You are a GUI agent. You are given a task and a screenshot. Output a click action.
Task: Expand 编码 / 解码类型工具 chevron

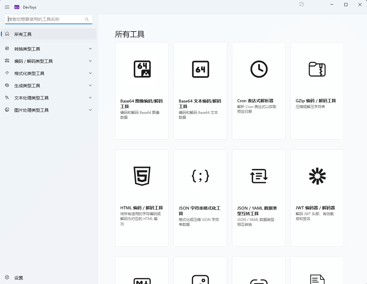90,61
